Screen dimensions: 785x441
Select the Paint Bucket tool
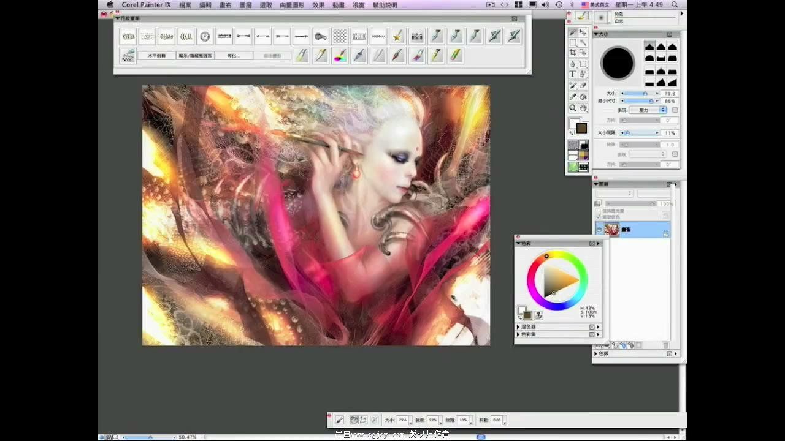583,96
